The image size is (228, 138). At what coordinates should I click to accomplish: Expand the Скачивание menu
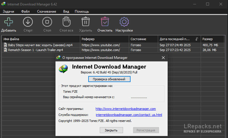tap(46, 11)
